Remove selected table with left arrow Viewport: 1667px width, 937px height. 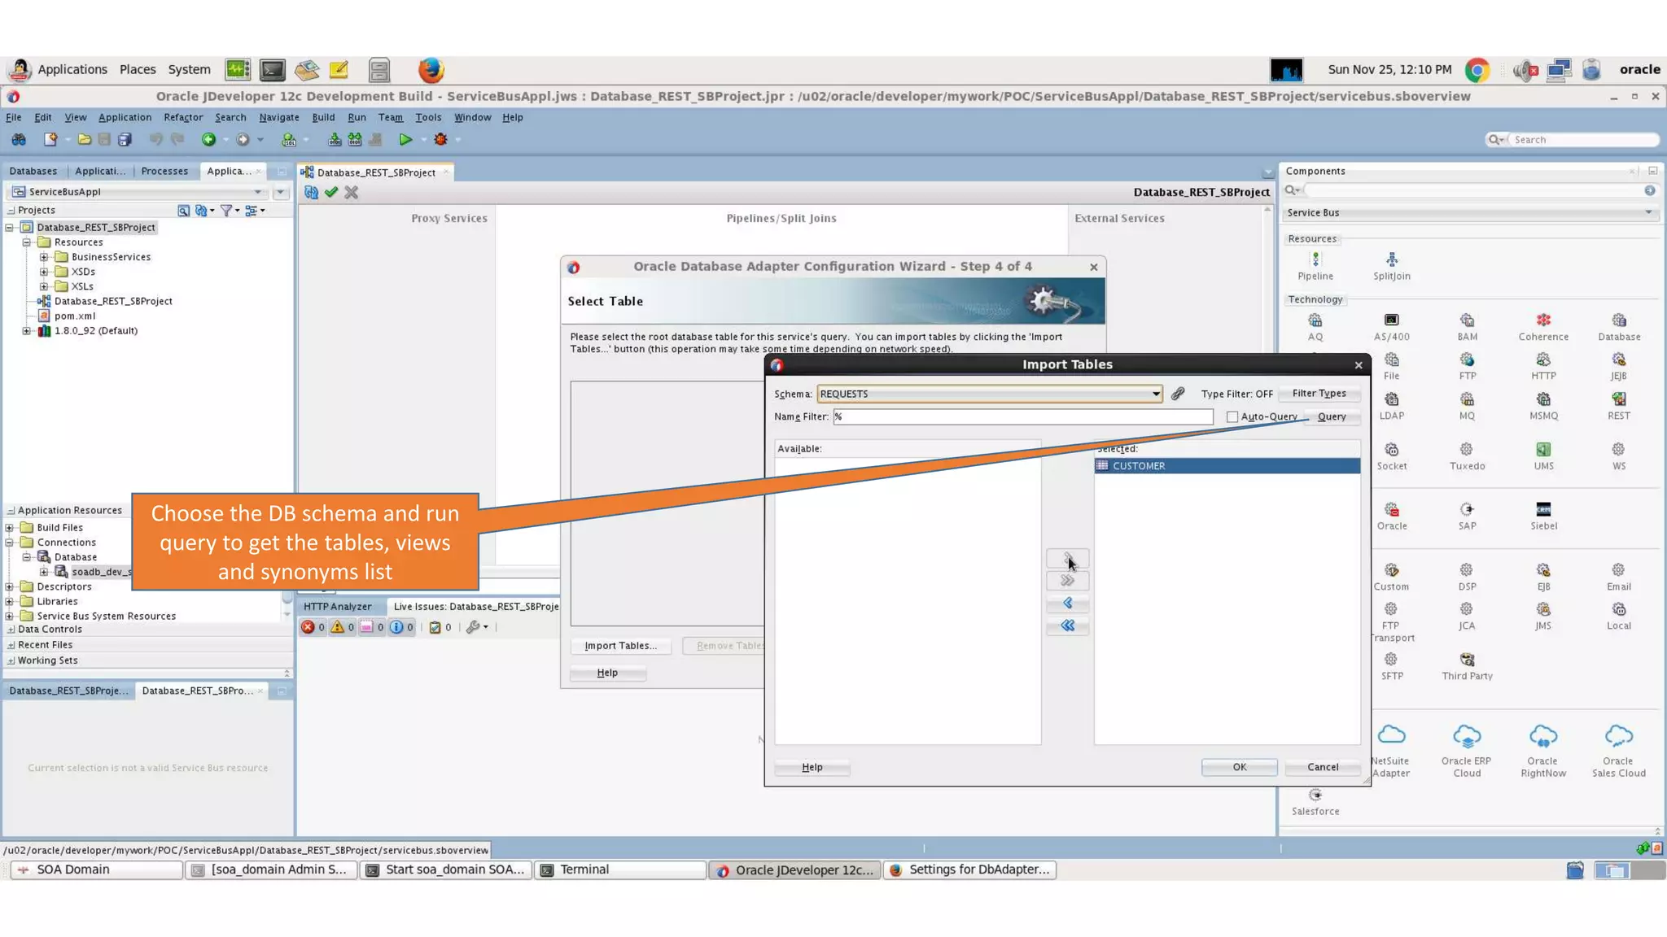click(x=1067, y=604)
